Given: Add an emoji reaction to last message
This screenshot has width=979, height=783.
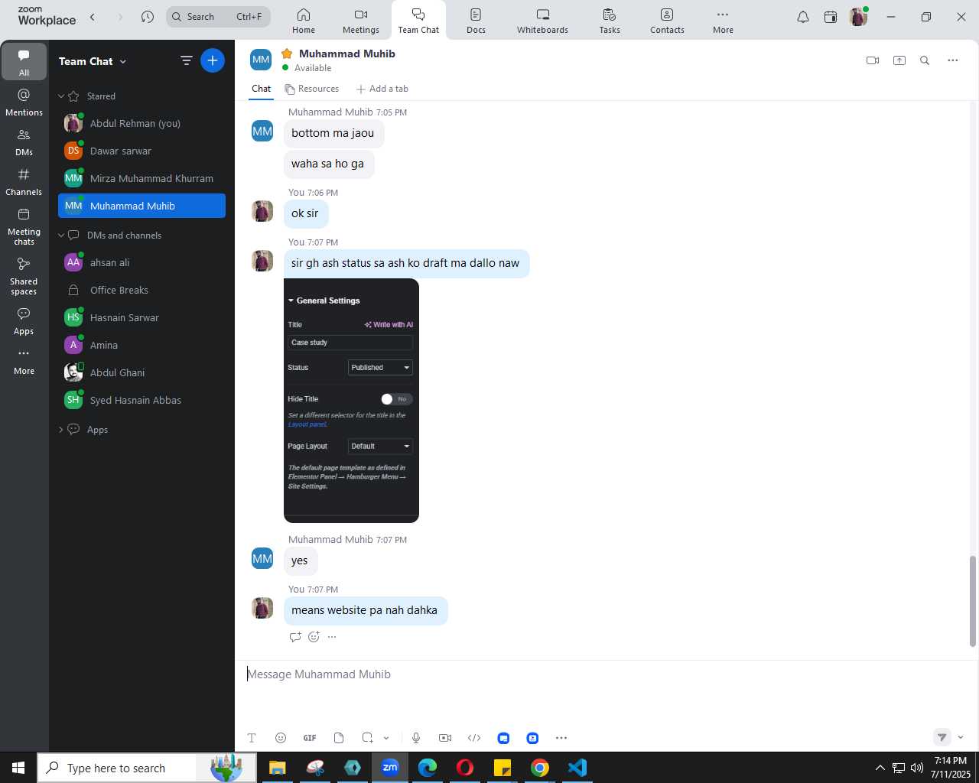Looking at the screenshot, I should pos(314,637).
